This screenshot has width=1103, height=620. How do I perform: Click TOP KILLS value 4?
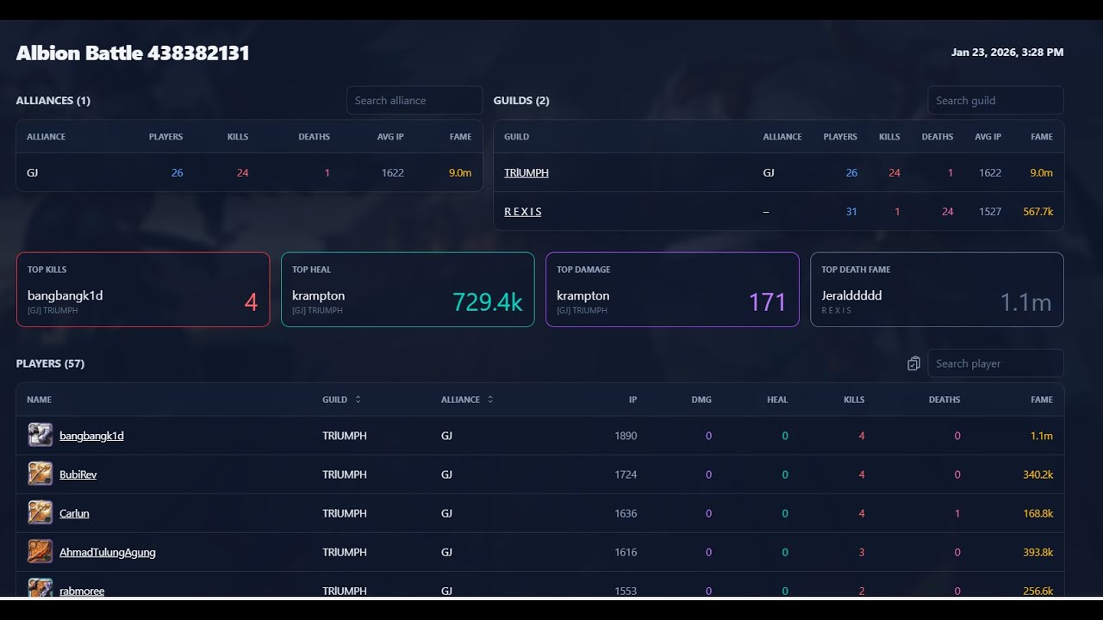[251, 302]
